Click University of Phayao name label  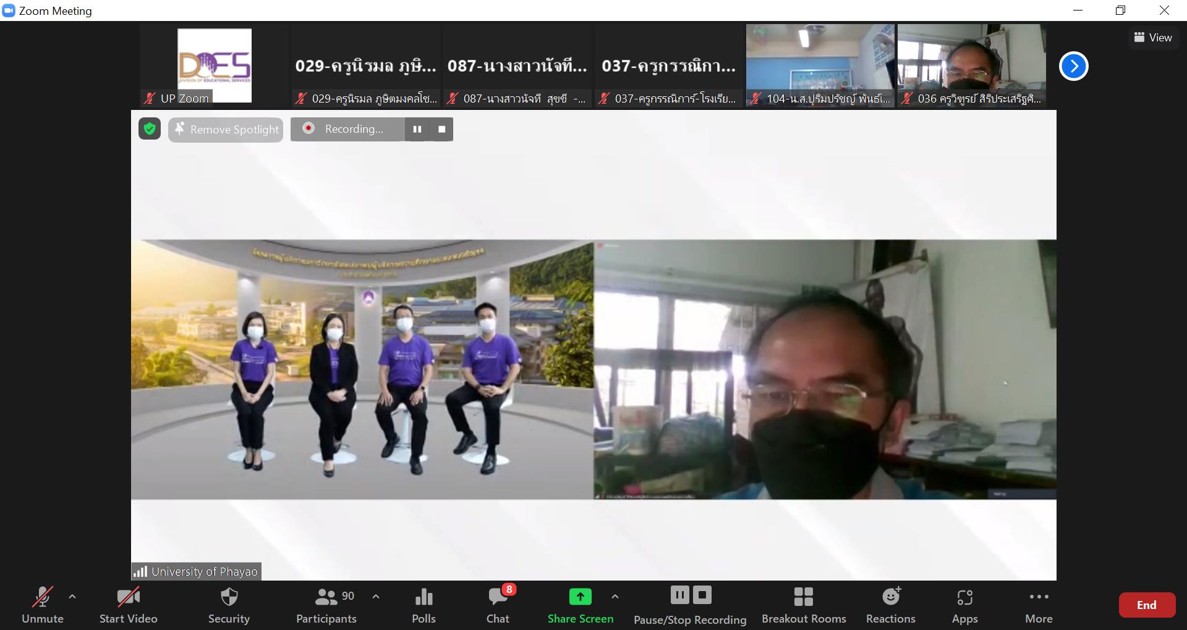205,572
